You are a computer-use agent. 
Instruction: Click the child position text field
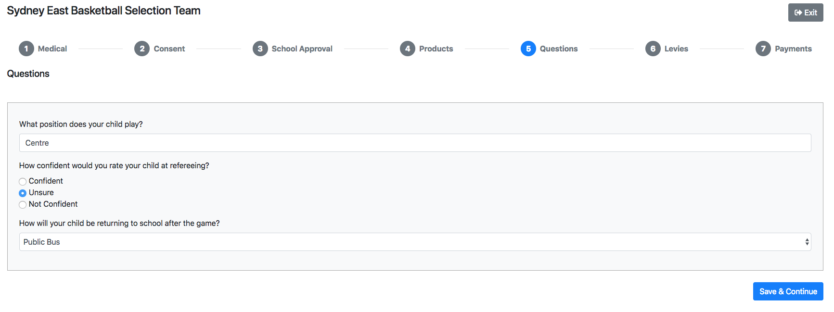tap(415, 143)
